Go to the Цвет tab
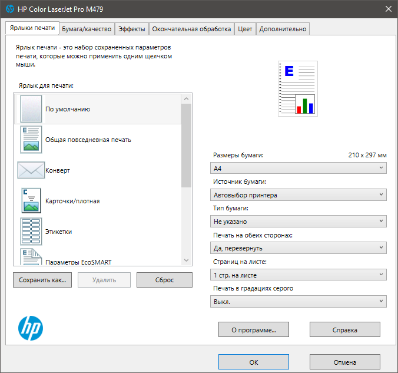398x373 pixels. 245,29
